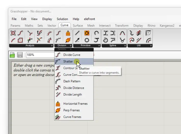Select the Divide Curve icon in the Division panel
This screenshot has height=134, width=181.
(58, 33)
